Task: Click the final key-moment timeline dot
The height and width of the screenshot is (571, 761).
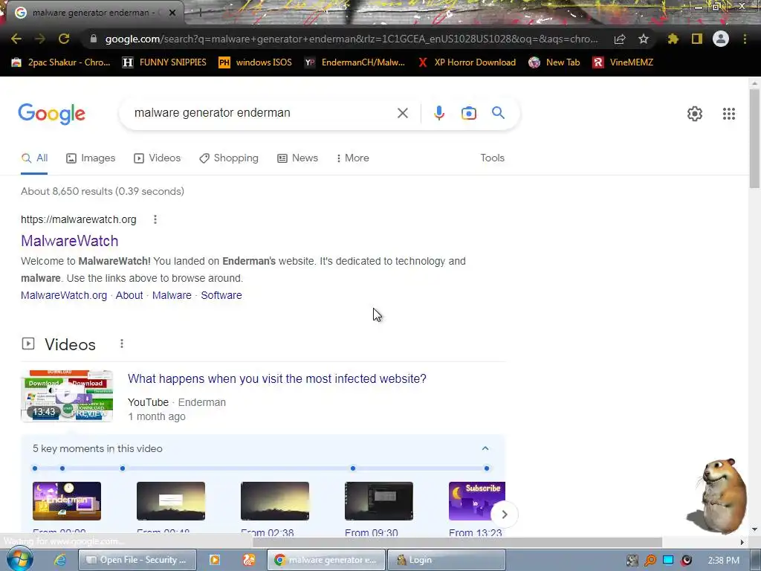Action: click(x=486, y=468)
